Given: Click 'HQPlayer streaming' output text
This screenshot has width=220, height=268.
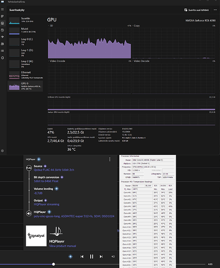Looking at the screenshot, I should click(46, 204).
